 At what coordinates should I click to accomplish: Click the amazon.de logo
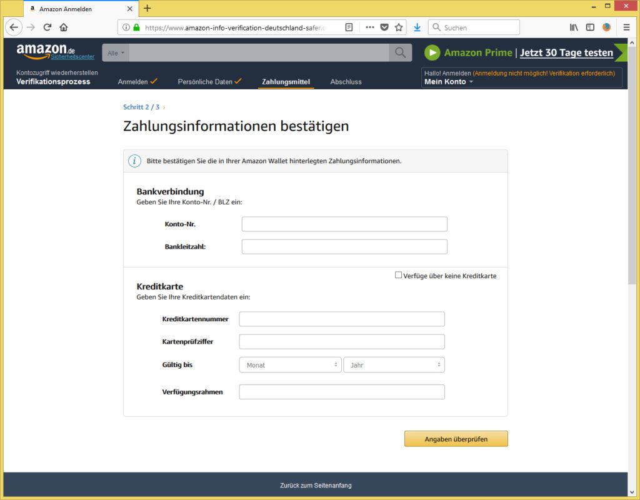[45, 51]
